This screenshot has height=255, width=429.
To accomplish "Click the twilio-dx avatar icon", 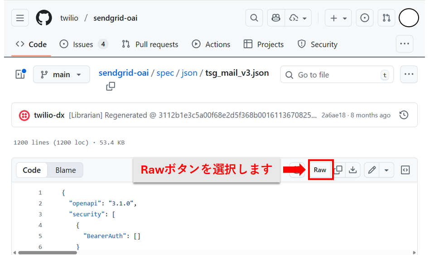I will click(x=24, y=115).
